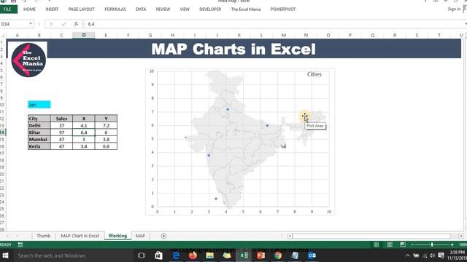Click the zoom in plus button
Image resolution: width=467 pixels, height=262 pixels.
click(452, 245)
